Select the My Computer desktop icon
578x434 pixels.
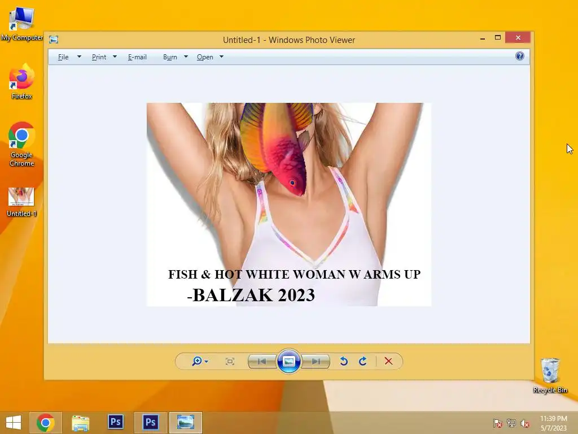point(22,24)
